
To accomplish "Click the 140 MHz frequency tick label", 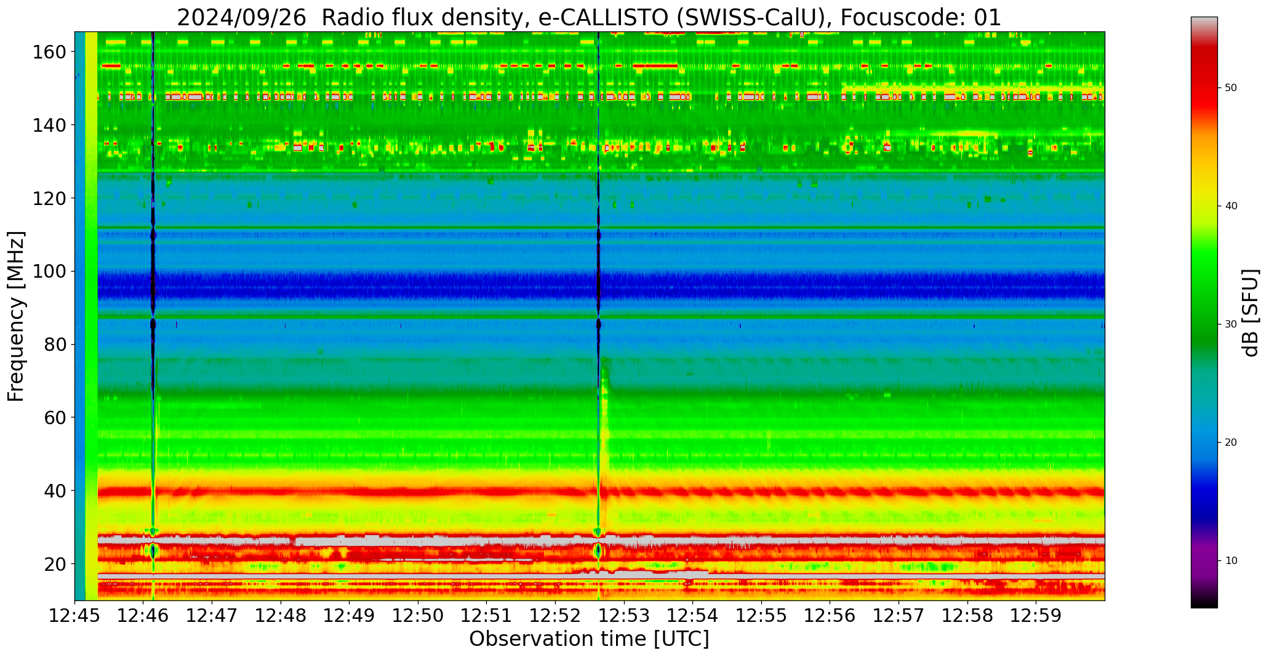I will 50,125.
